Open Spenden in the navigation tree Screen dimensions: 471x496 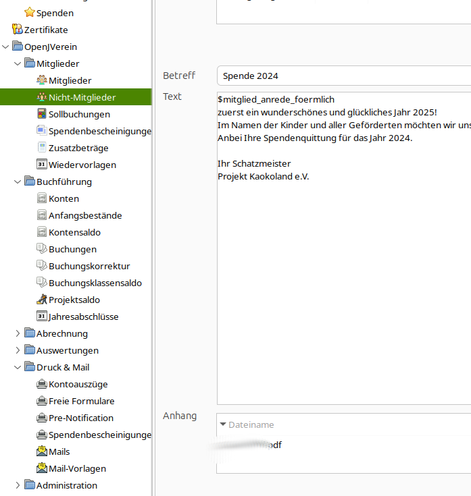coord(55,13)
